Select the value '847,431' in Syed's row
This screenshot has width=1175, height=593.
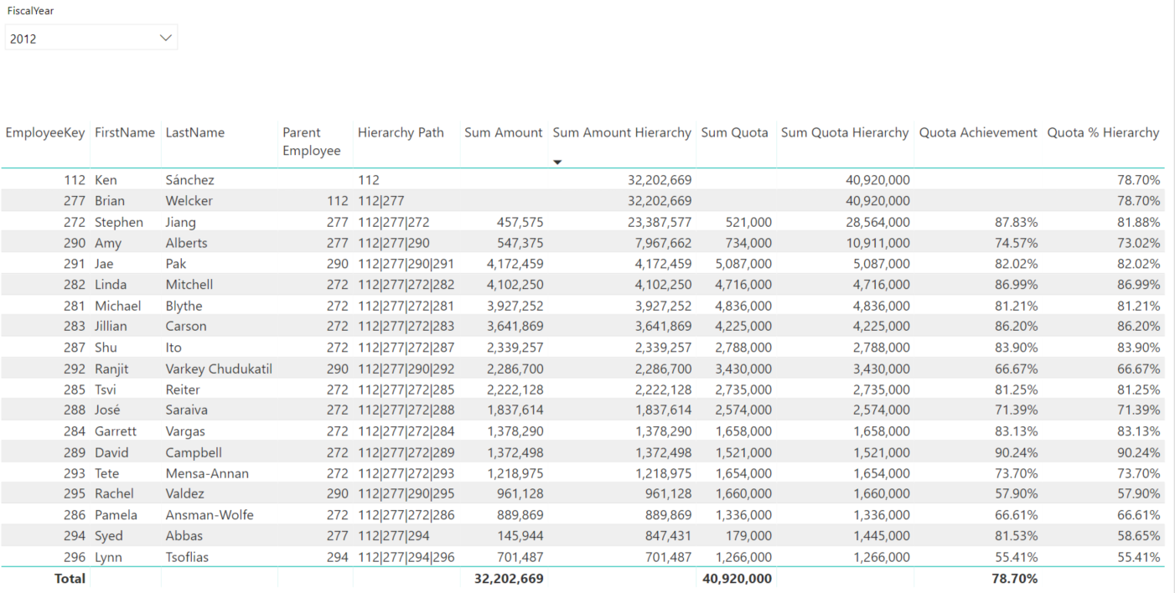click(669, 536)
